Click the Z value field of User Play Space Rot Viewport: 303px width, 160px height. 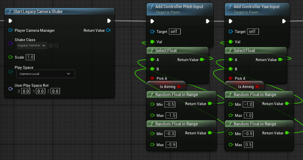(55, 91)
